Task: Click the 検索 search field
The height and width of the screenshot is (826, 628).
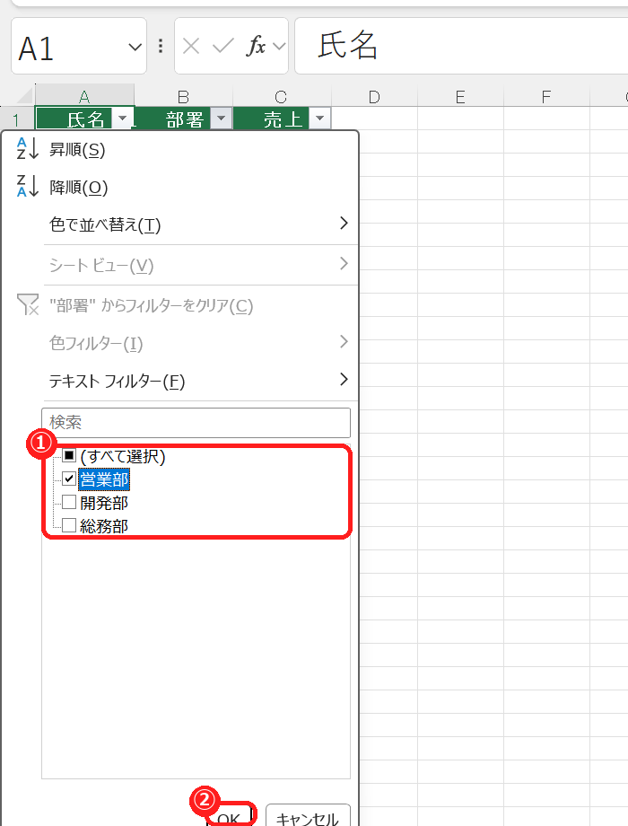Action: click(x=196, y=423)
